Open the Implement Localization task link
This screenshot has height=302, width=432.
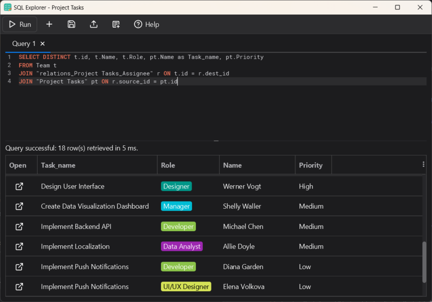coord(20,246)
